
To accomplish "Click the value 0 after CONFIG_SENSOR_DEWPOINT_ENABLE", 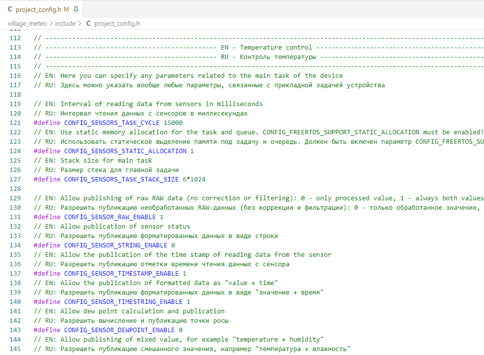I will (x=181, y=330).
